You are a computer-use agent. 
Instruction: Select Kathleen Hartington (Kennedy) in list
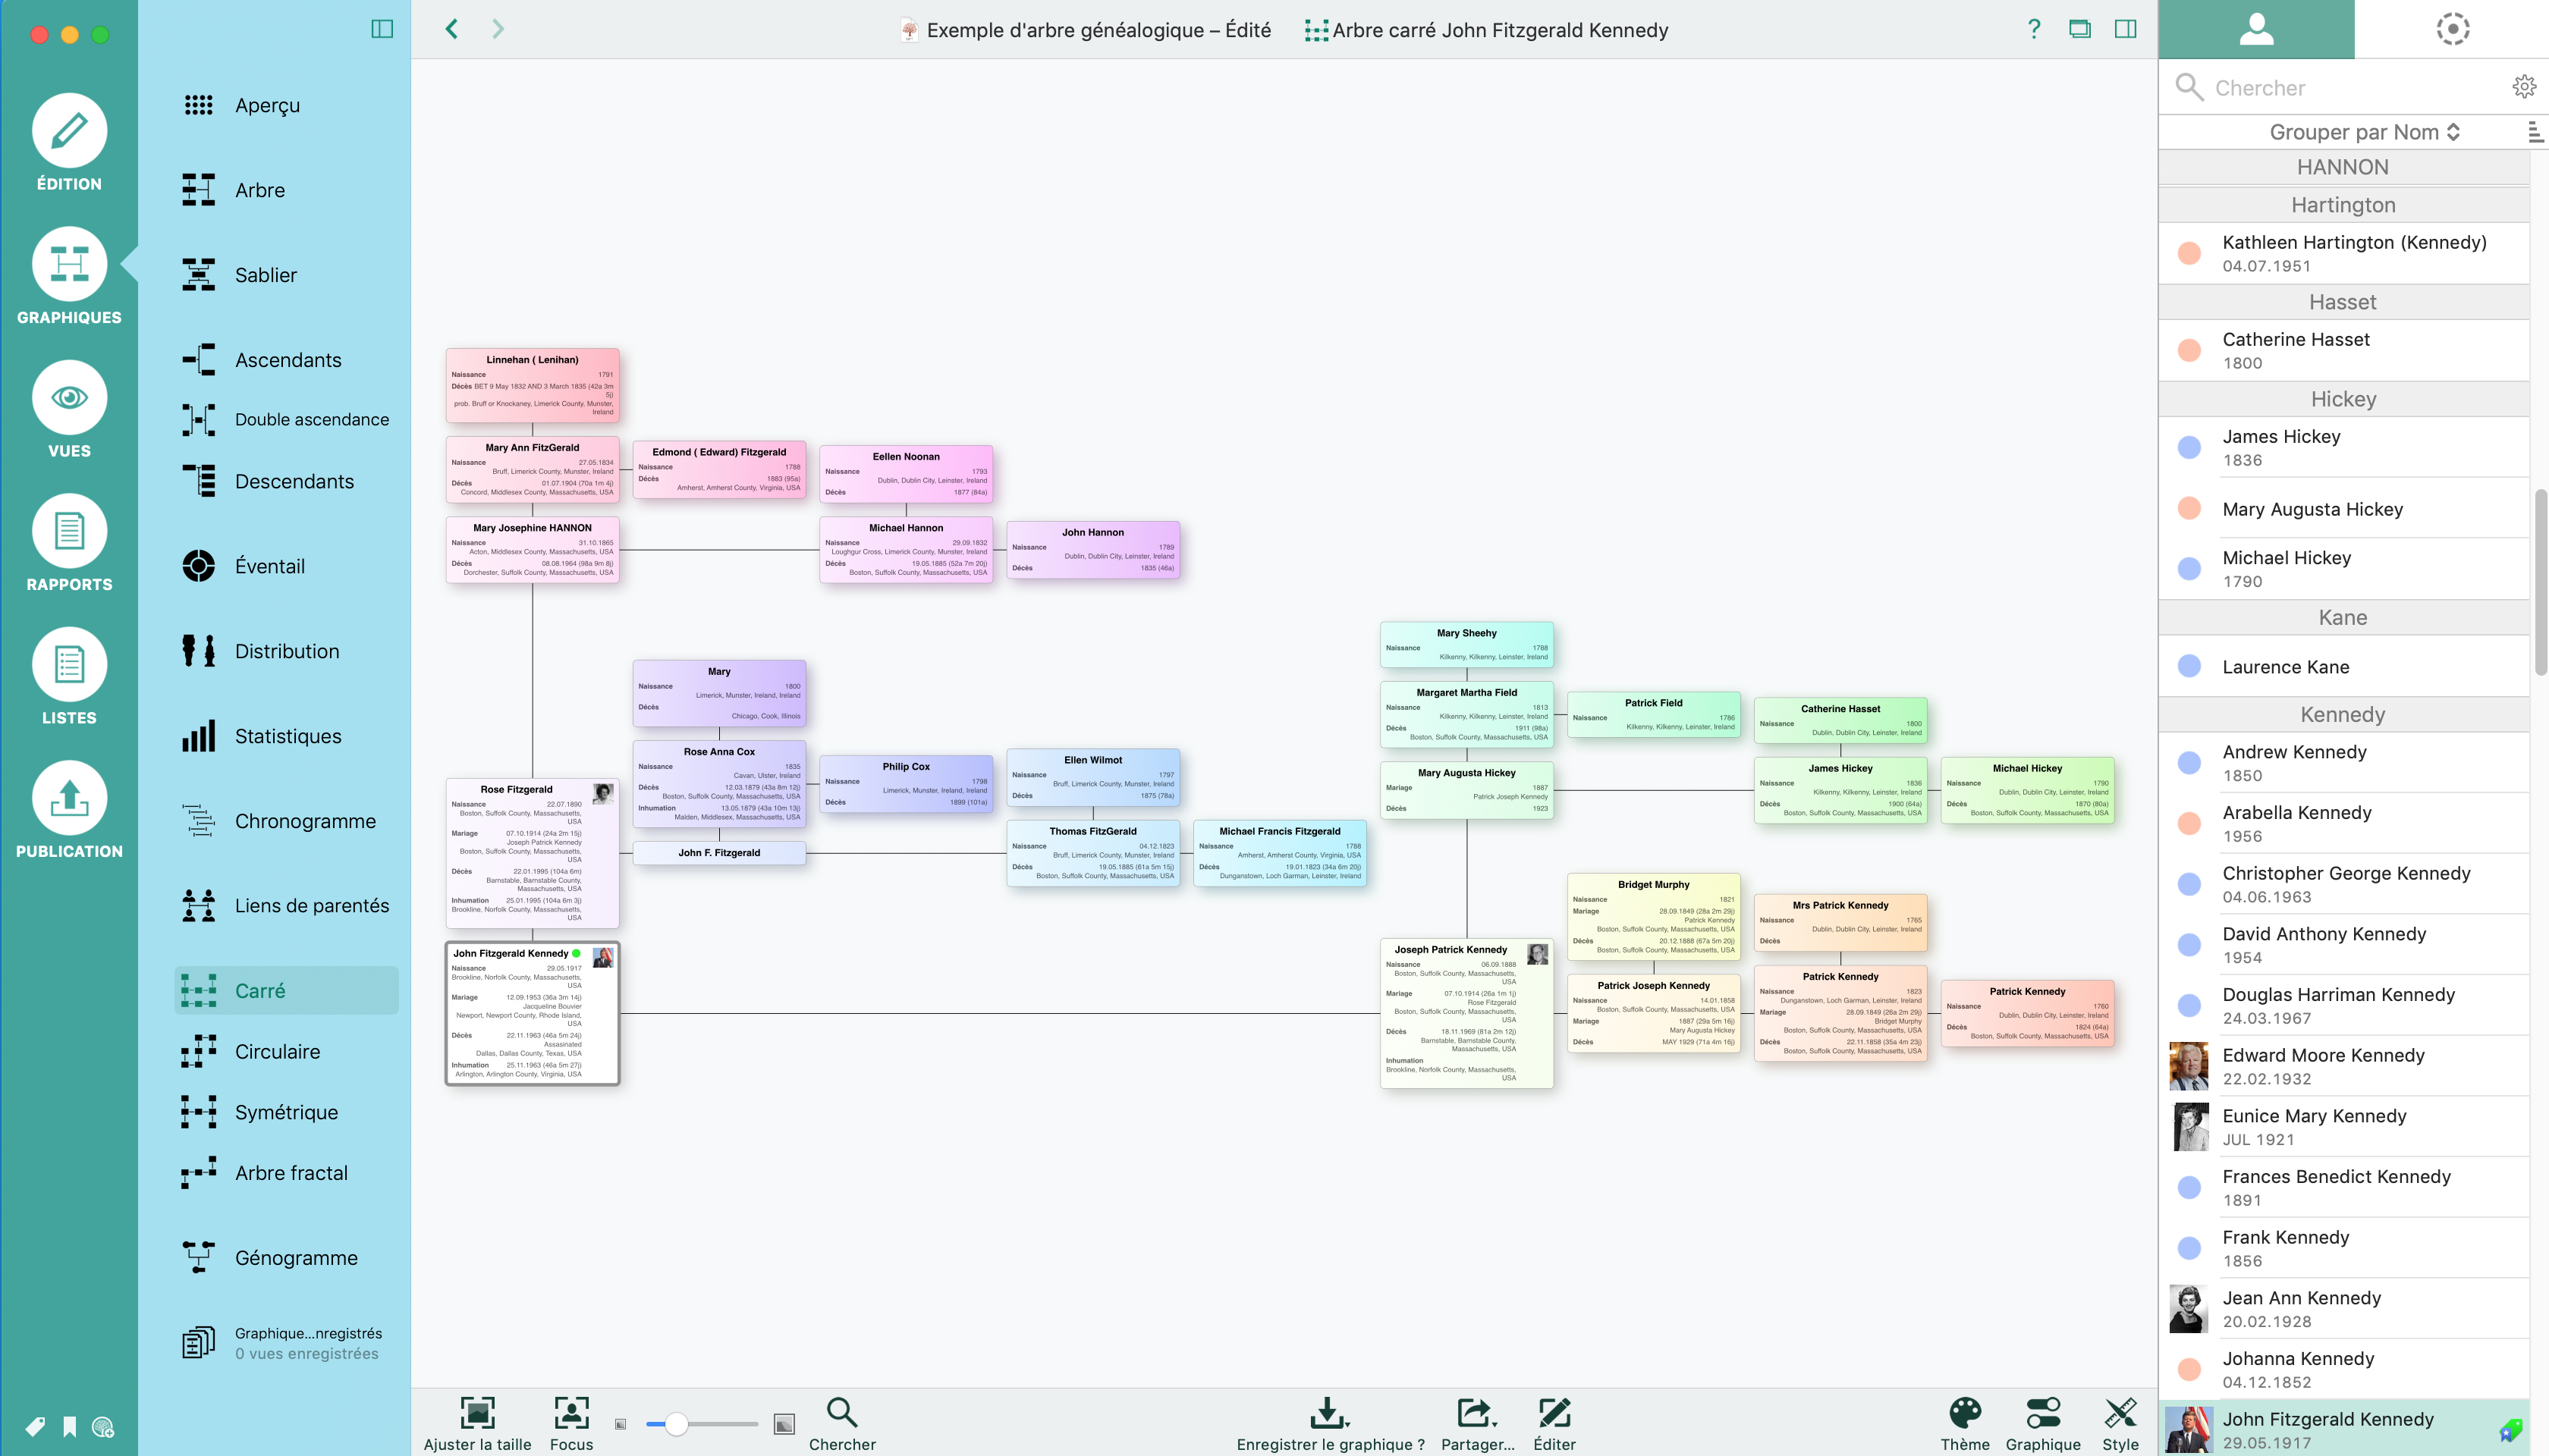(x=2344, y=253)
